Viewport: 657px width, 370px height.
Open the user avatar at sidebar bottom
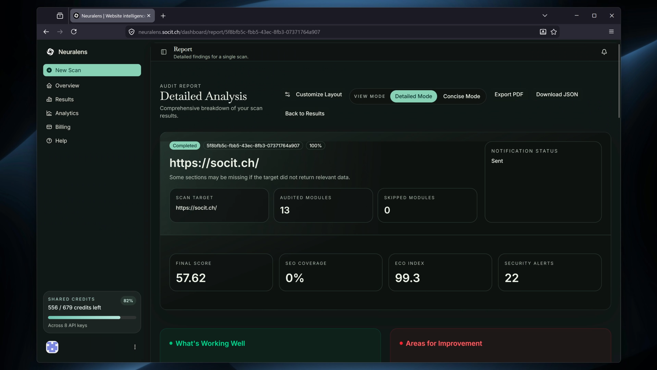(52, 347)
